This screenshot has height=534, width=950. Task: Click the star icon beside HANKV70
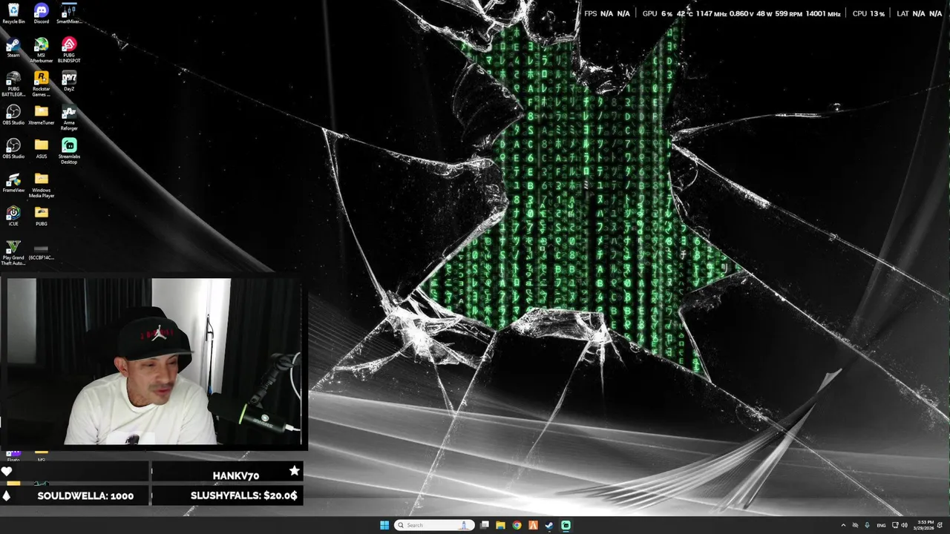[x=294, y=471]
